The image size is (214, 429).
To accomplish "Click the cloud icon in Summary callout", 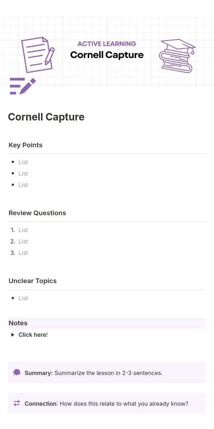I will click(17, 373).
